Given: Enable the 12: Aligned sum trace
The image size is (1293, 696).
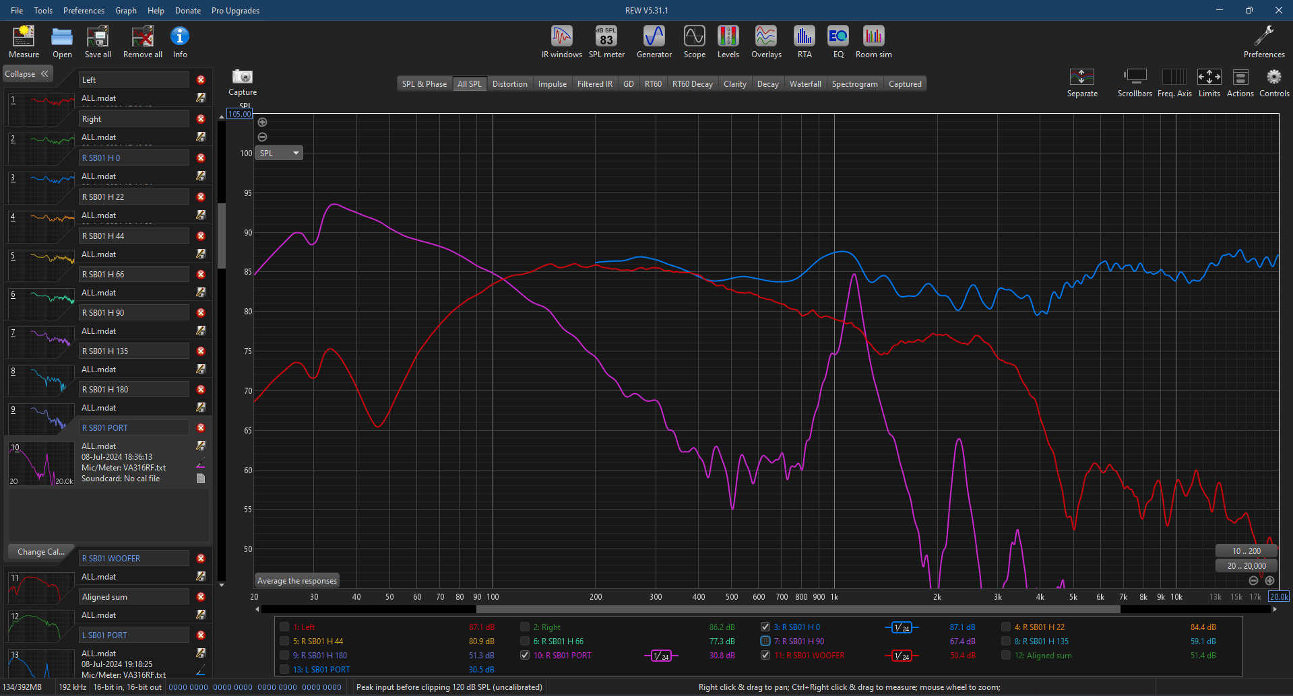Looking at the screenshot, I should click(1006, 655).
